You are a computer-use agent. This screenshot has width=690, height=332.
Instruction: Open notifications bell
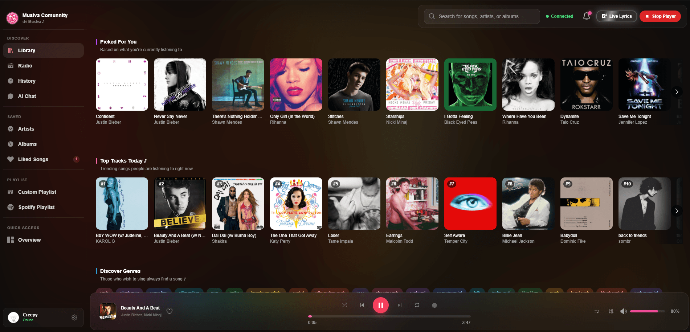[586, 16]
